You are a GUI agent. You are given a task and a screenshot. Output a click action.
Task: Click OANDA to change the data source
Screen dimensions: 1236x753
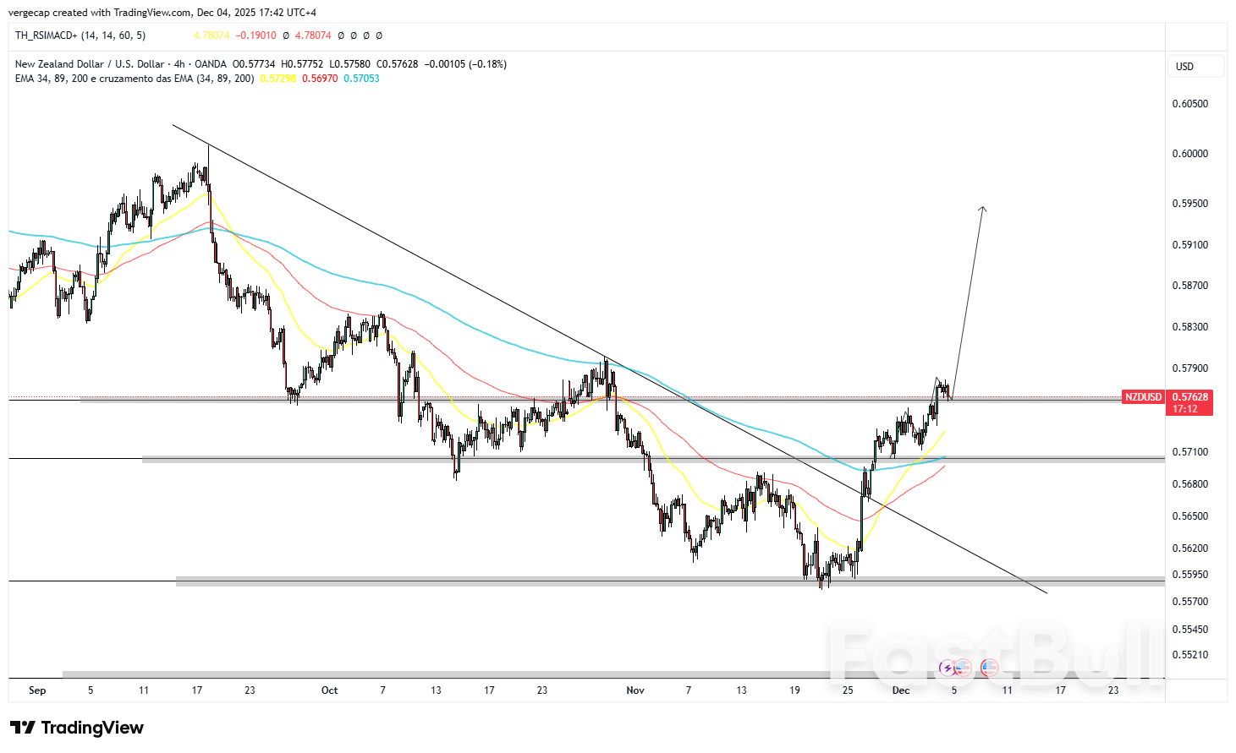(x=211, y=63)
